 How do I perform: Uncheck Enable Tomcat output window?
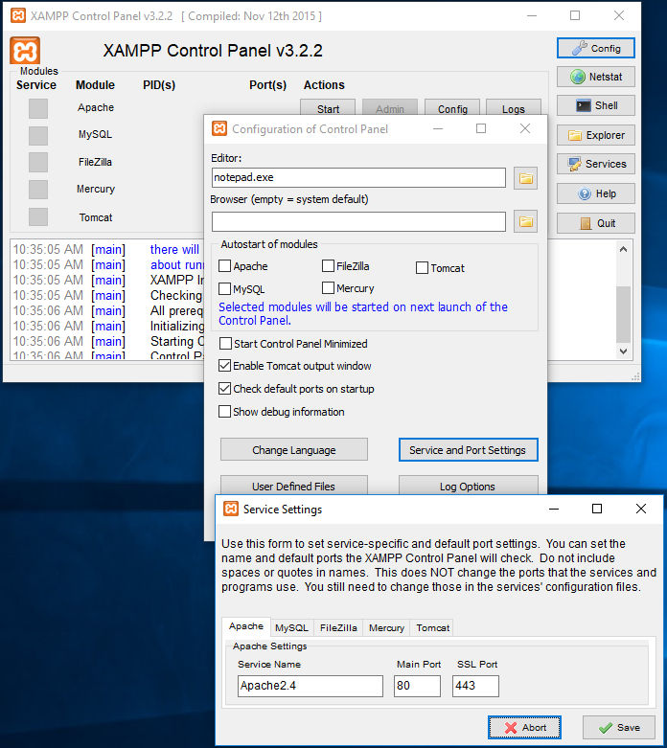(225, 366)
